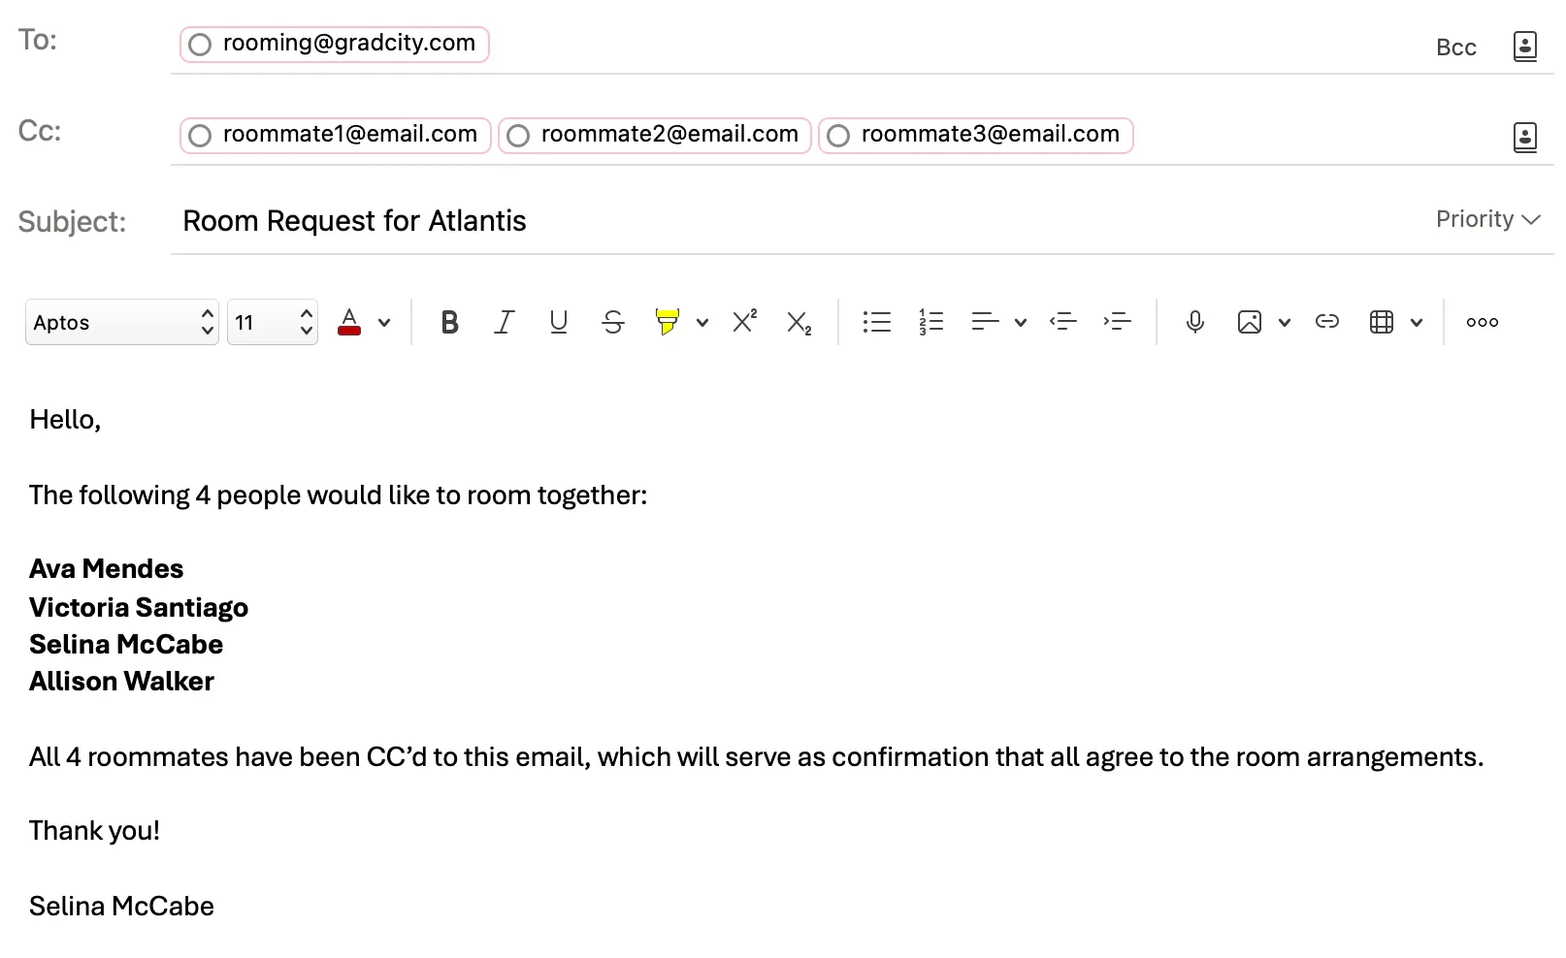This screenshot has width=1566, height=958.
Task: Start dictation with the microphone icon
Action: pyautogui.click(x=1194, y=322)
